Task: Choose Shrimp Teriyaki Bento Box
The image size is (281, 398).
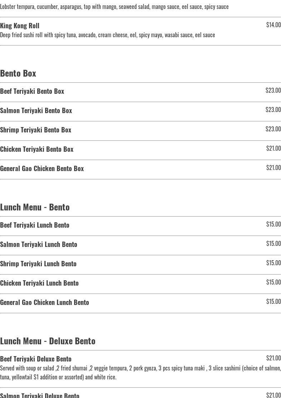Action: coord(36,130)
